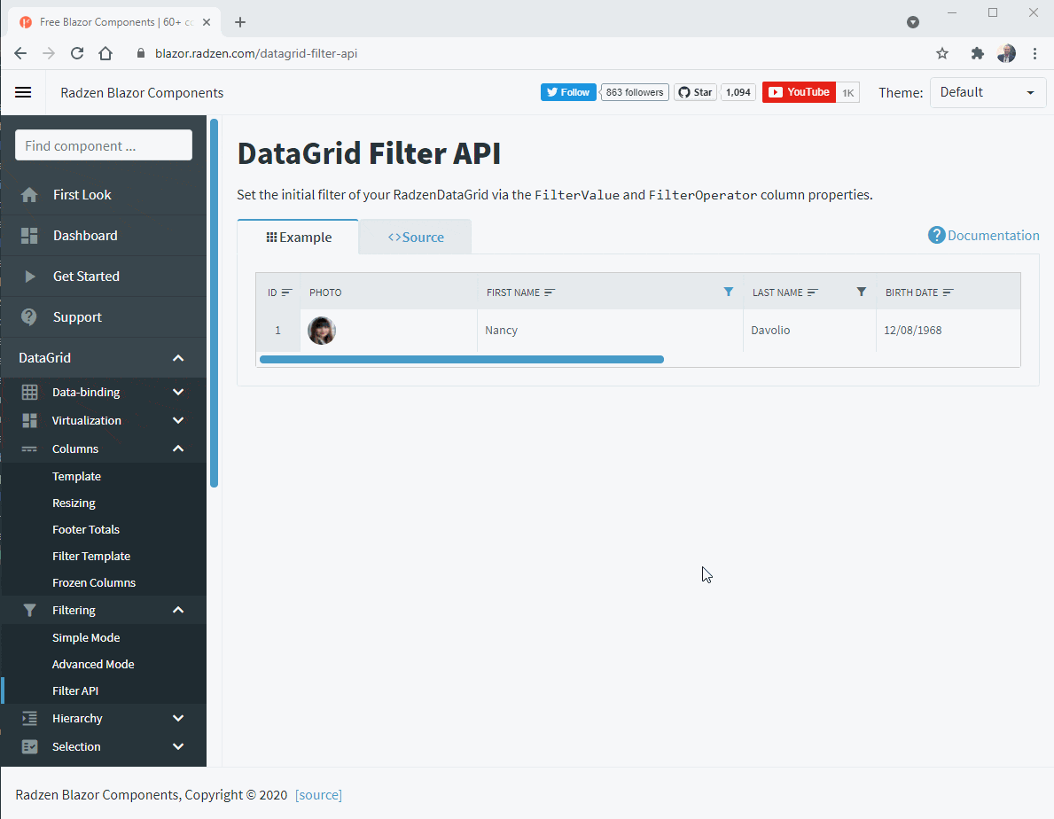Click the sidebar vertical scrollbar
This screenshot has width=1054, height=819.
pyautogui.click(x=214, y=303)
